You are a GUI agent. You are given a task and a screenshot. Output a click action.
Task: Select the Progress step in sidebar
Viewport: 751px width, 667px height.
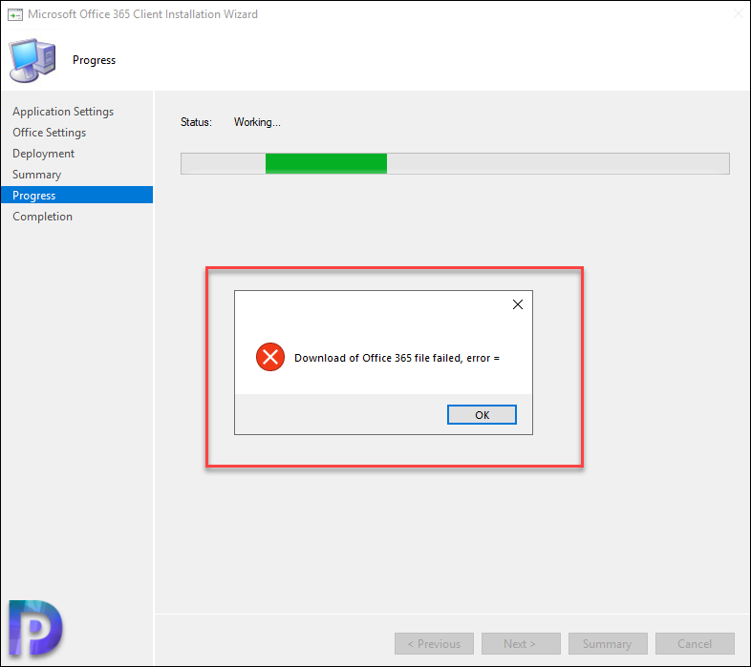click(76, 196)
